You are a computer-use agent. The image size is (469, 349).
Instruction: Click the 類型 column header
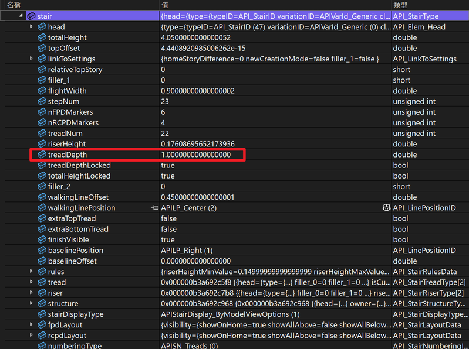(400, 5)
